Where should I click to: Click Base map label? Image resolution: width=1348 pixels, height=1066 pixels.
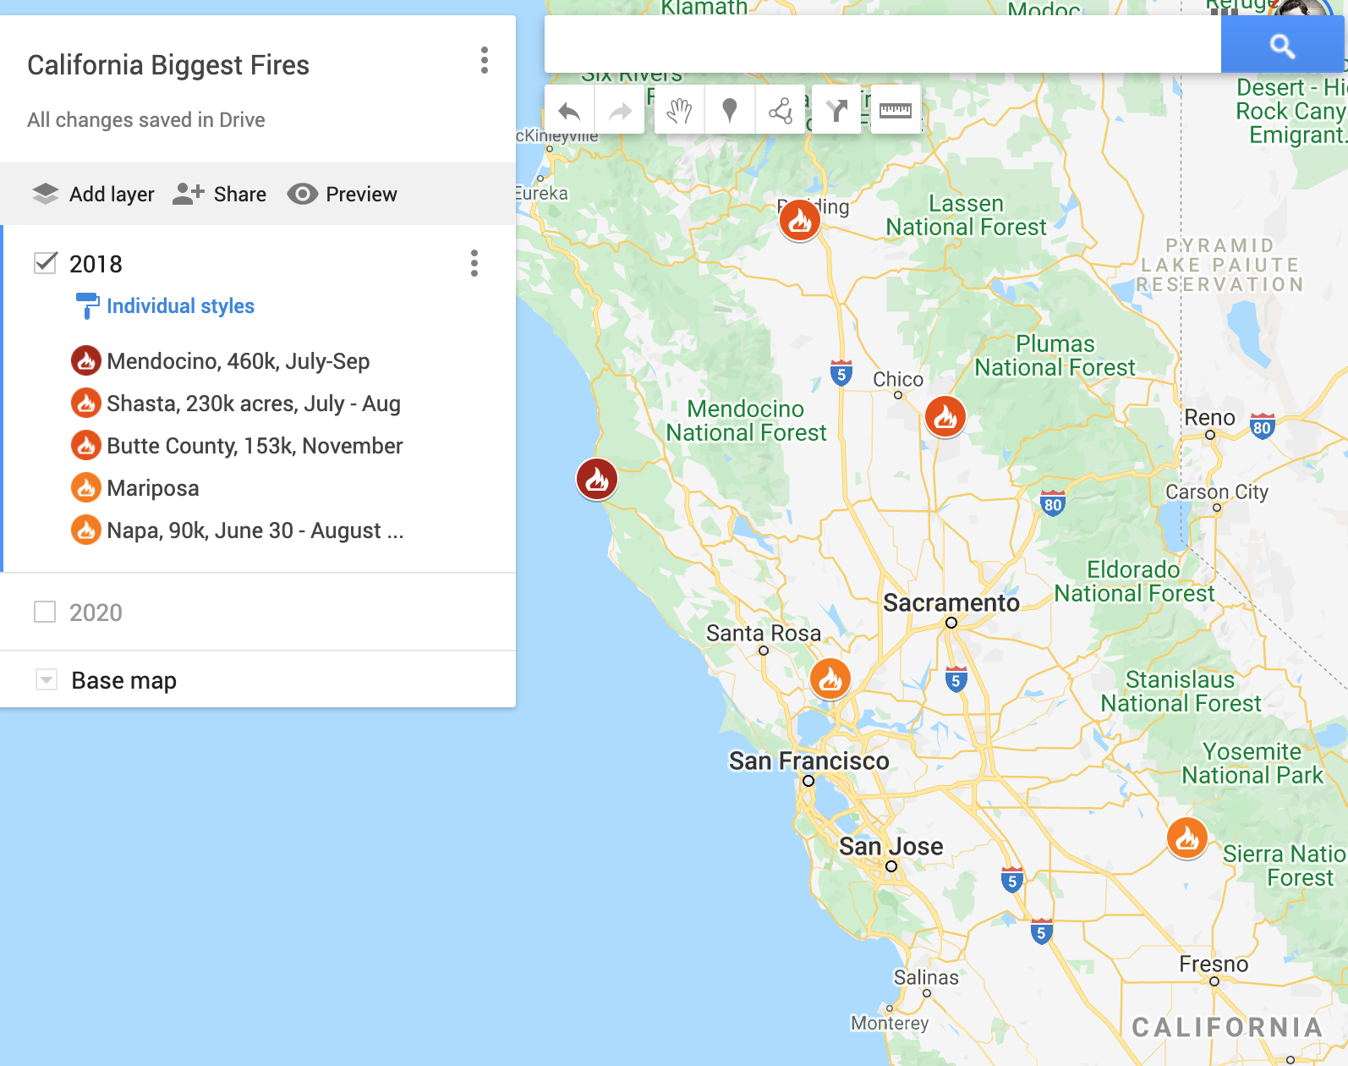[124, 680]
